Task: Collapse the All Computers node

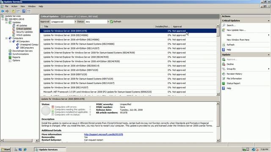Action: (x=10, y=41)
